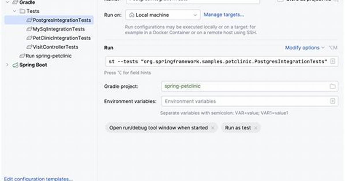Screen dimensions: 345x181
Task: Click the Open run/debug tool window chip
Action: point(162,128)
